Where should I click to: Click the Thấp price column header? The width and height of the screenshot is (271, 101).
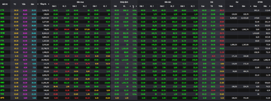pyautogui.click(x=220, y=6)
